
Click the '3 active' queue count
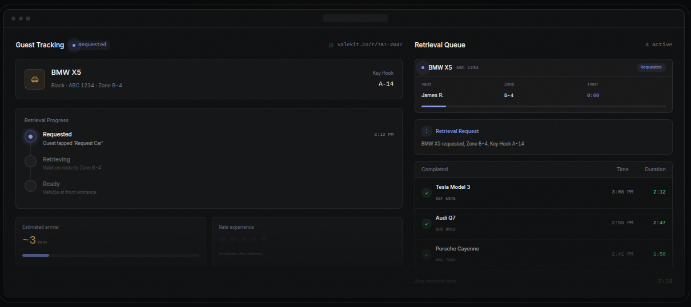658,45
